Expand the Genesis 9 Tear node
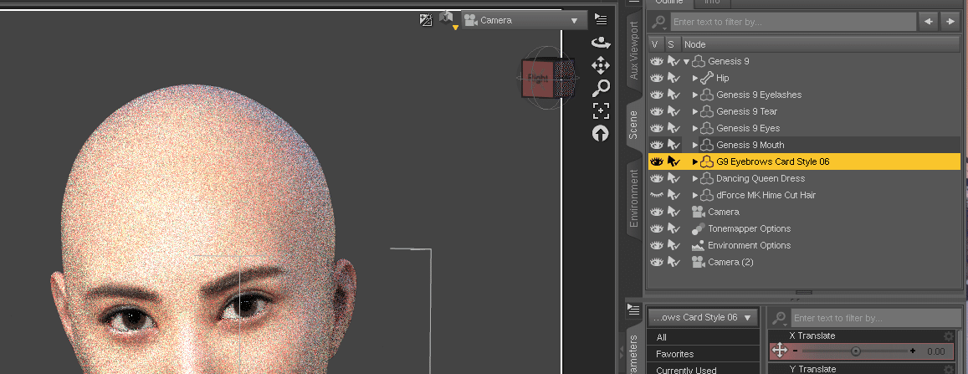 pos(695,111)
